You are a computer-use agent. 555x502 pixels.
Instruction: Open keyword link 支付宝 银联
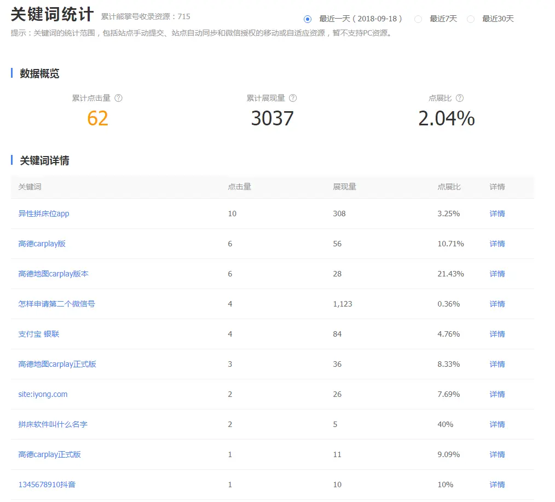click(39, 334)
